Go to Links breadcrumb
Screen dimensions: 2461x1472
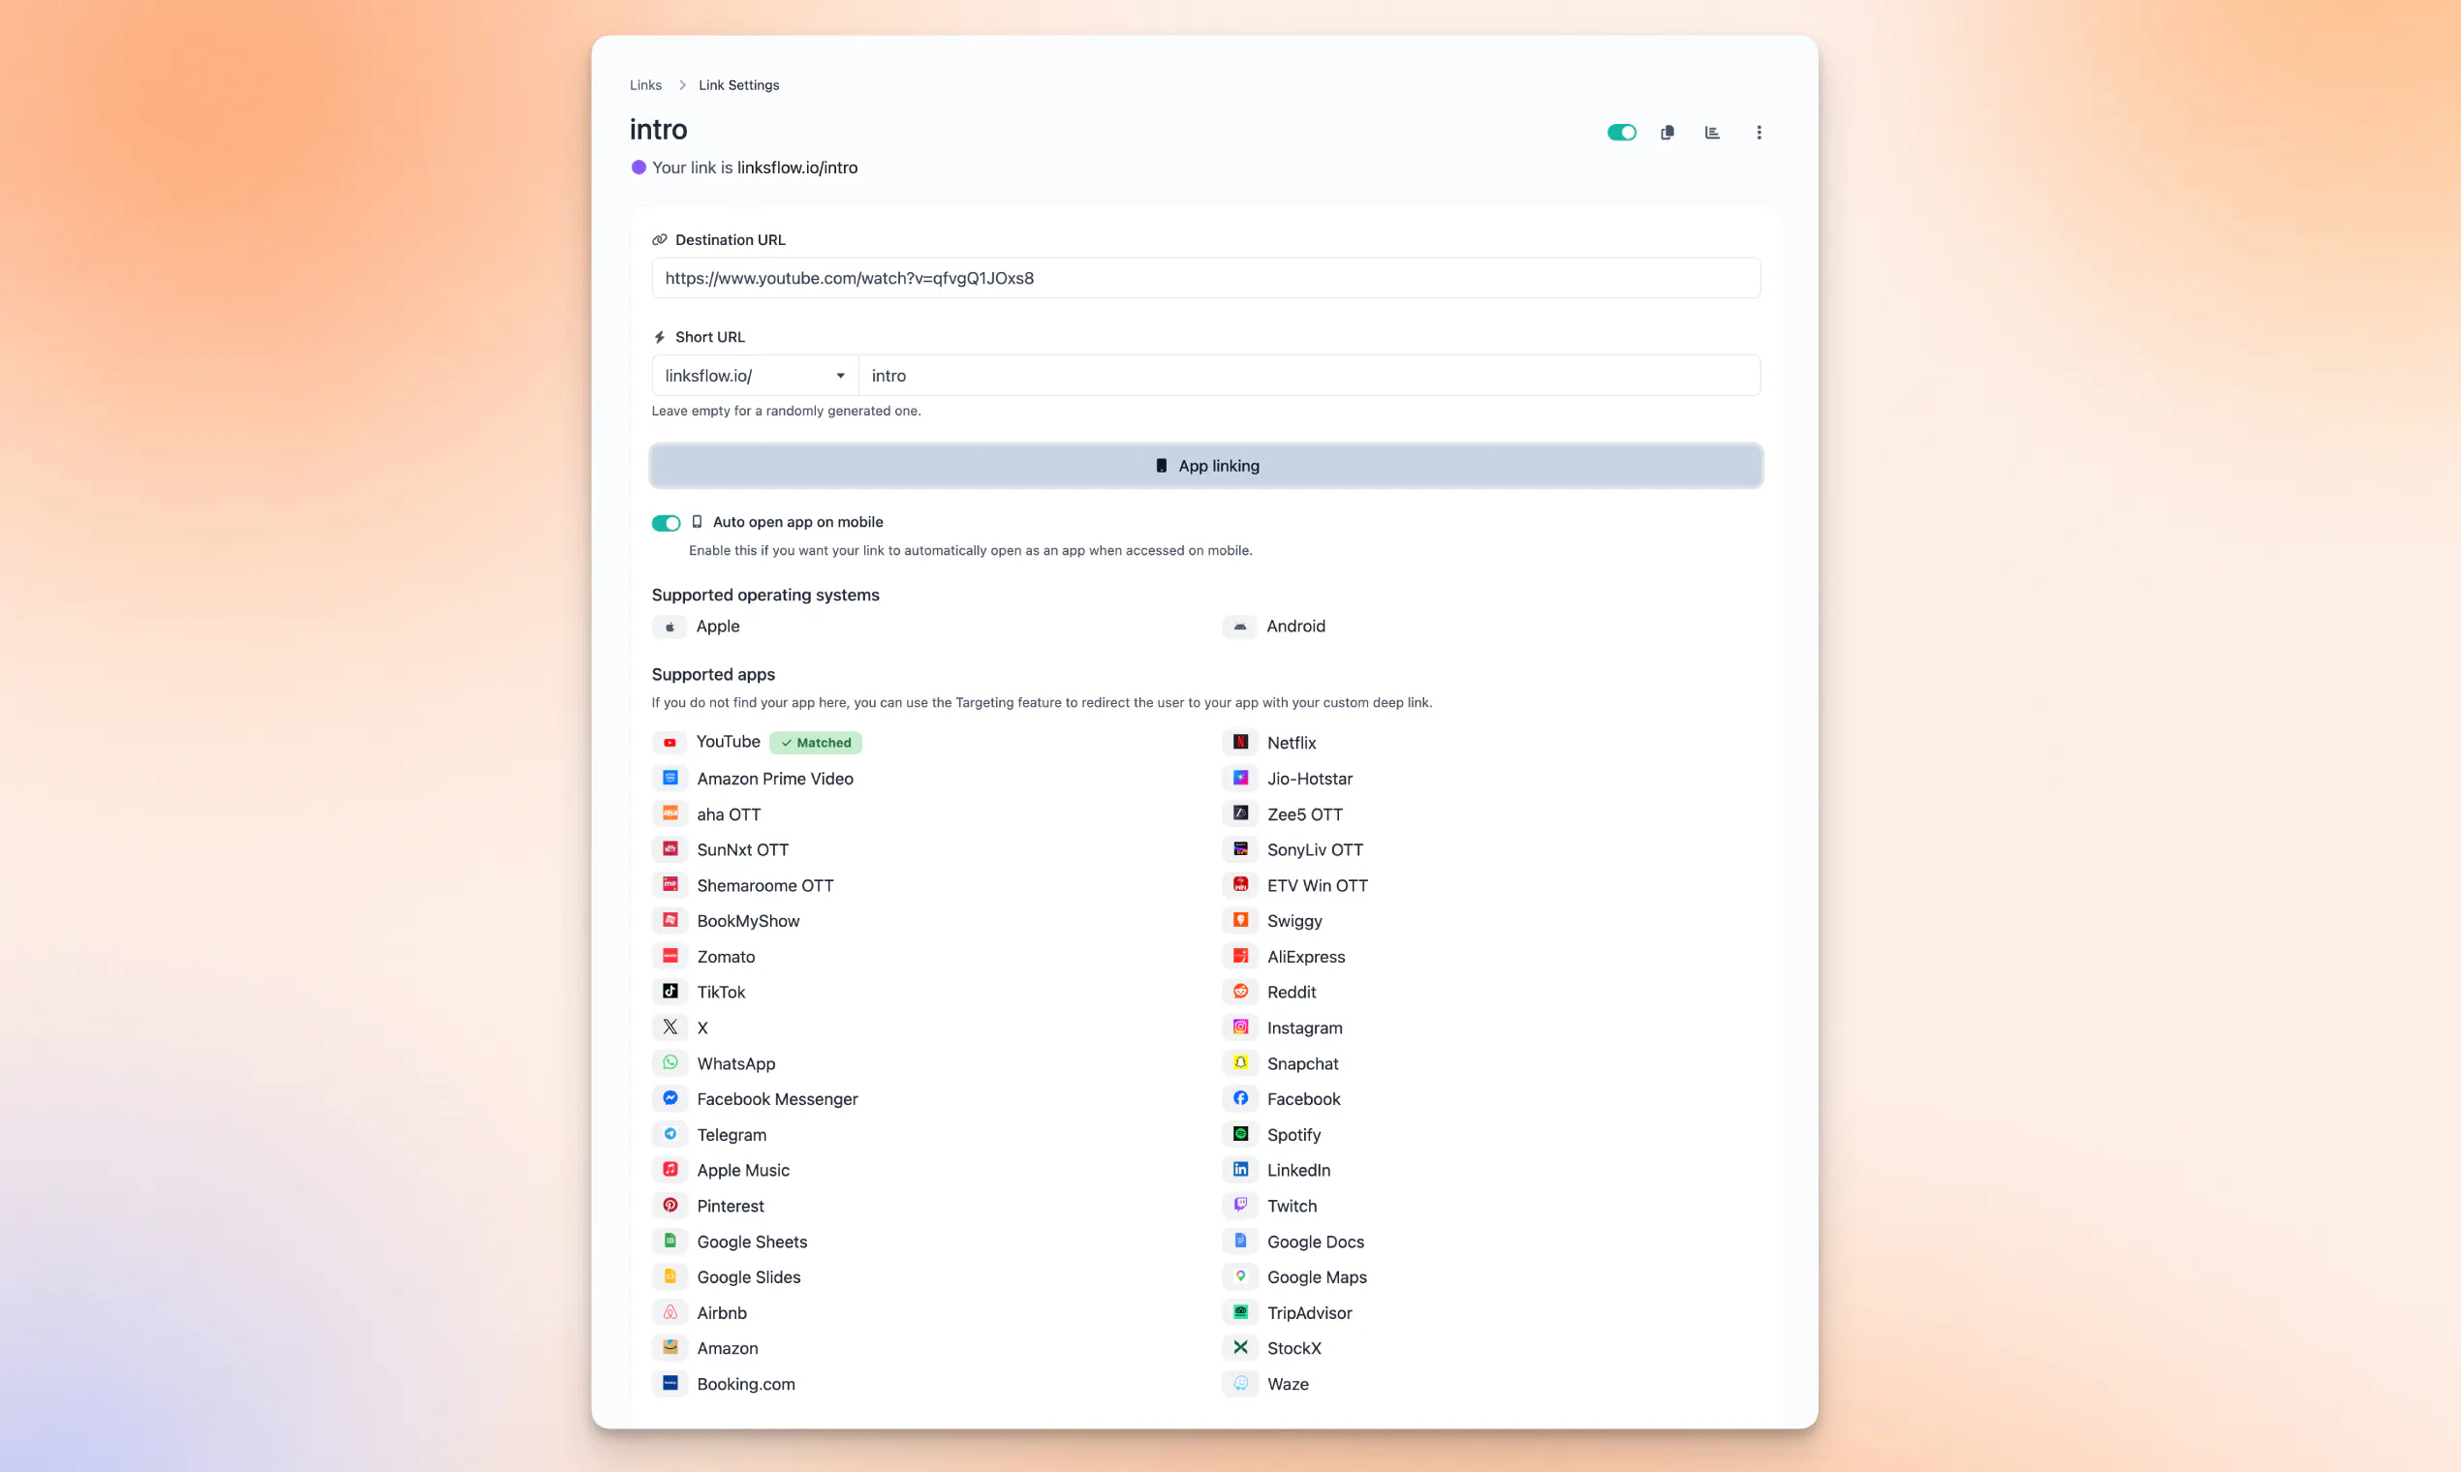coord(645,85)
